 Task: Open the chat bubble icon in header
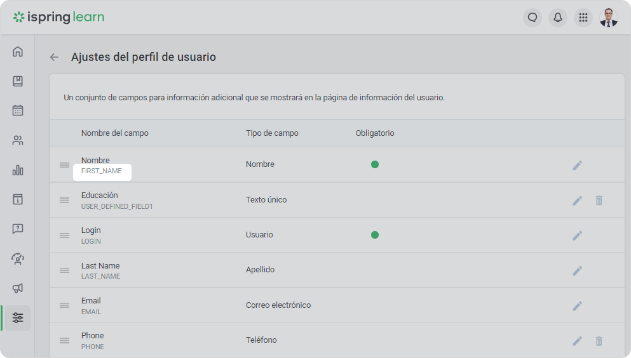point(533,18)
